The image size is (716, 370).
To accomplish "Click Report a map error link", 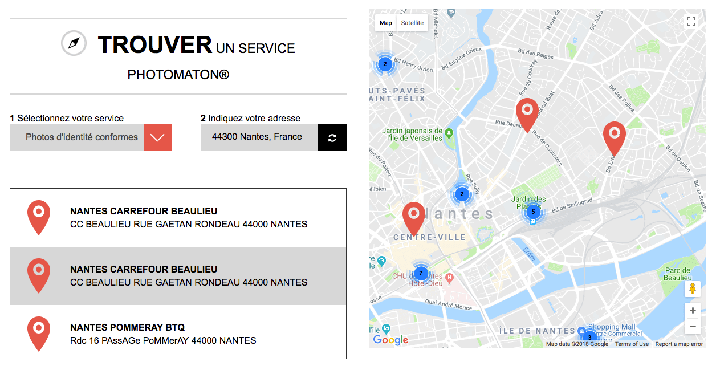I will click(679, 344).
